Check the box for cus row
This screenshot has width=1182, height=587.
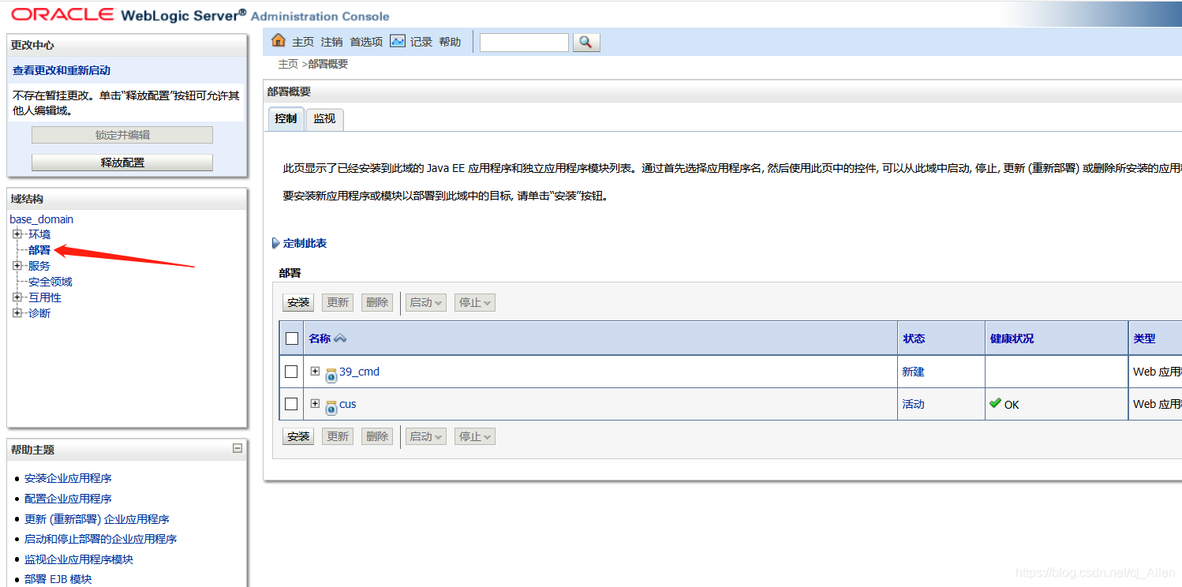(x=291, y=404)
